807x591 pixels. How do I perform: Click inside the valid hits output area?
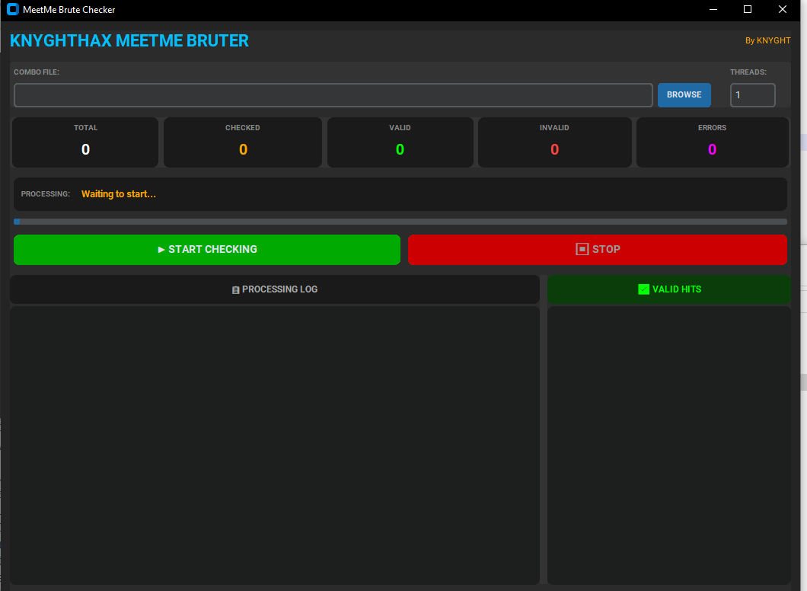click(669, 446)
